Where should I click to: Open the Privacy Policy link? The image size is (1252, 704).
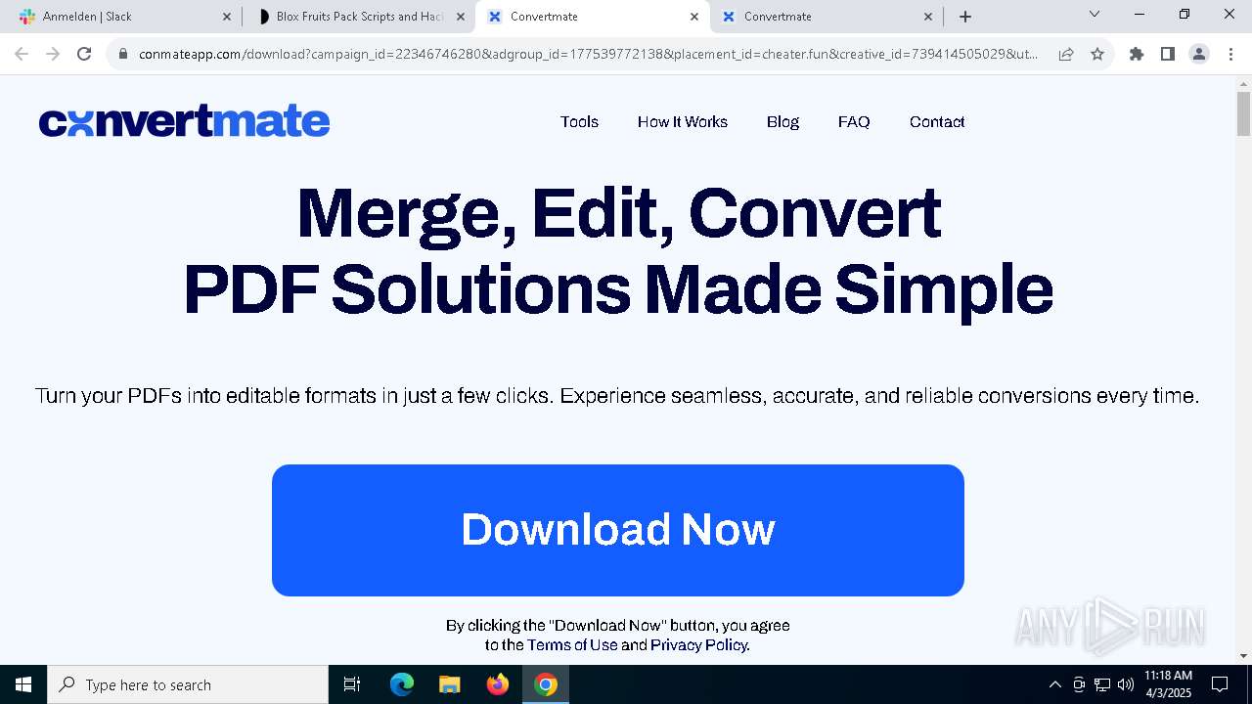[x=698, y=645]
